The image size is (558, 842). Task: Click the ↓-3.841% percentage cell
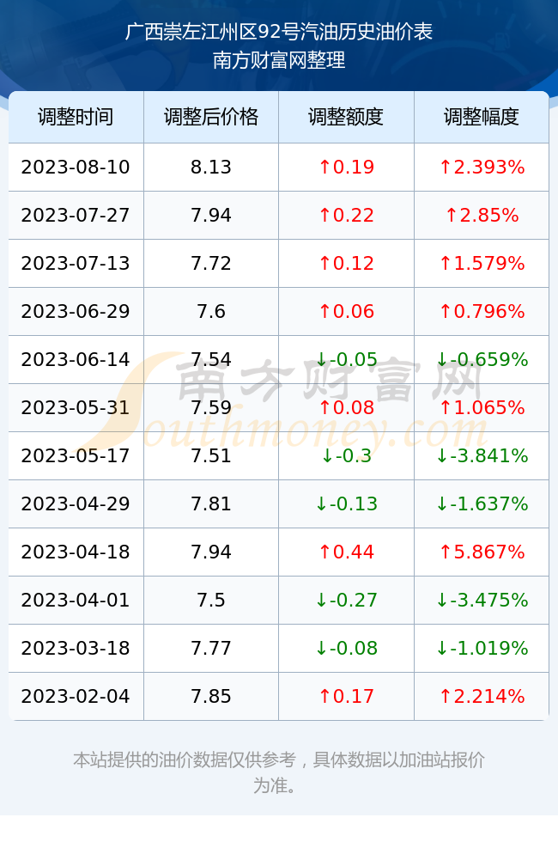[x=482, y=456]
